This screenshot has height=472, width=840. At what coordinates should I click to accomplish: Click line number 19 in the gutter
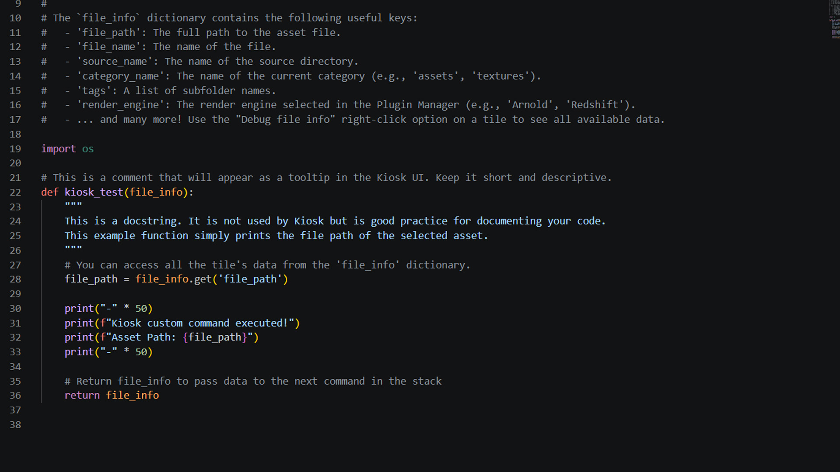pyautogui.click(x=15, y=149)
